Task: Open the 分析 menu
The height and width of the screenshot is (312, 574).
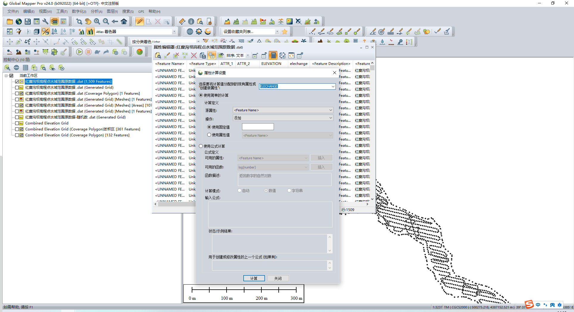Action: [96, 12]
